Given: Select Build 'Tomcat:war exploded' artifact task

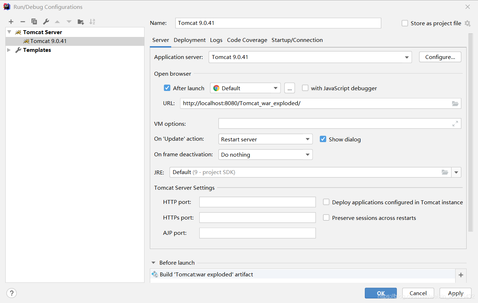Looking at the screenshot, I should click(x=303, y=274).
